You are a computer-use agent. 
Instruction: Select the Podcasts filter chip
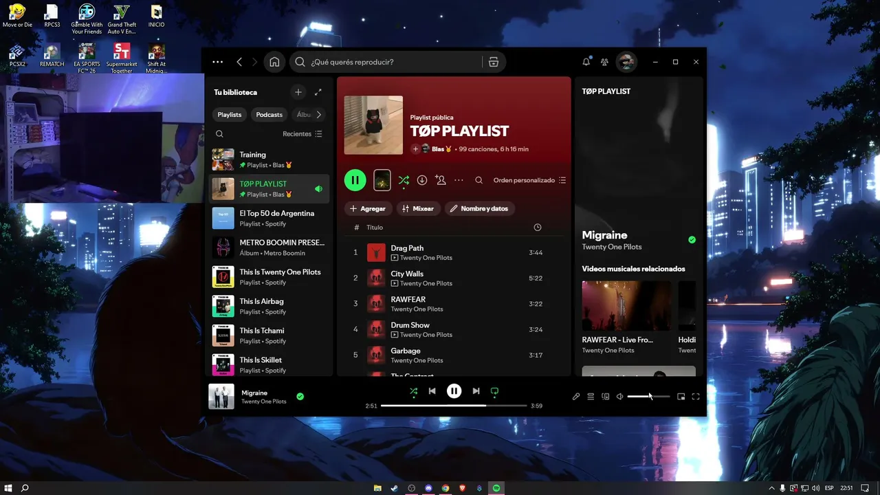pos(269,115)
